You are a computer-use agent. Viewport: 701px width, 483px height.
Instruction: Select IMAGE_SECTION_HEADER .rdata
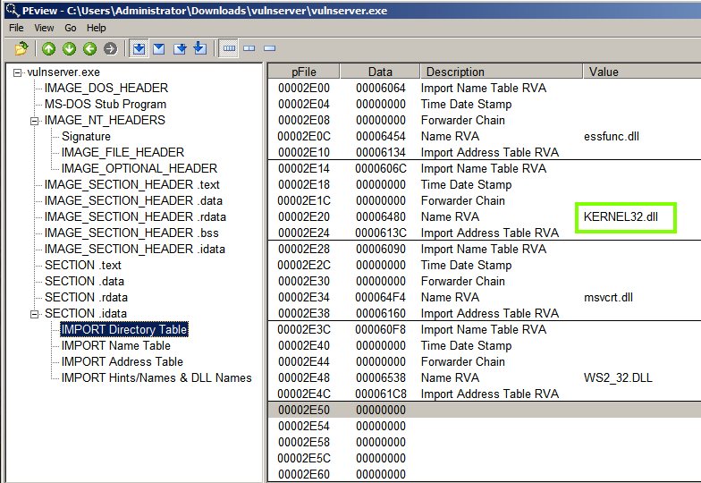pos(135,216)
